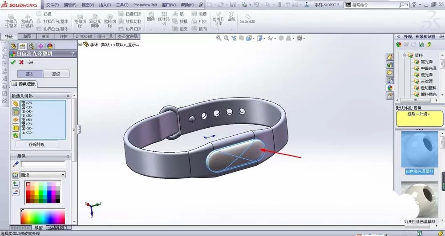Open the Design Library tab in task pane

tap(390, 65)
